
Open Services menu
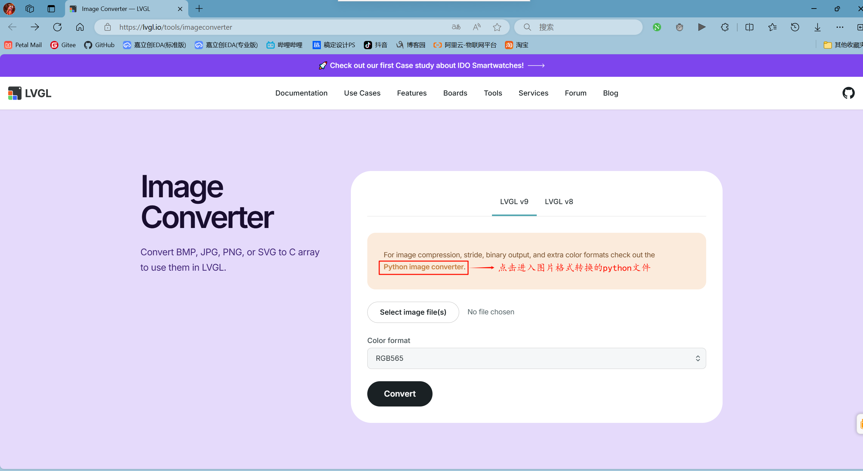[533, 93]
